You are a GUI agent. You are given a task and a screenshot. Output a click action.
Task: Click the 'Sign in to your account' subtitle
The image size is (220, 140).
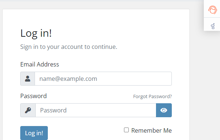pos(68,47)
